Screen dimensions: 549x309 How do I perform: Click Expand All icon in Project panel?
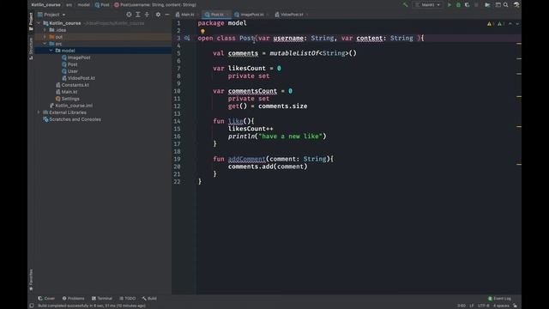click(x=138, y=15)
